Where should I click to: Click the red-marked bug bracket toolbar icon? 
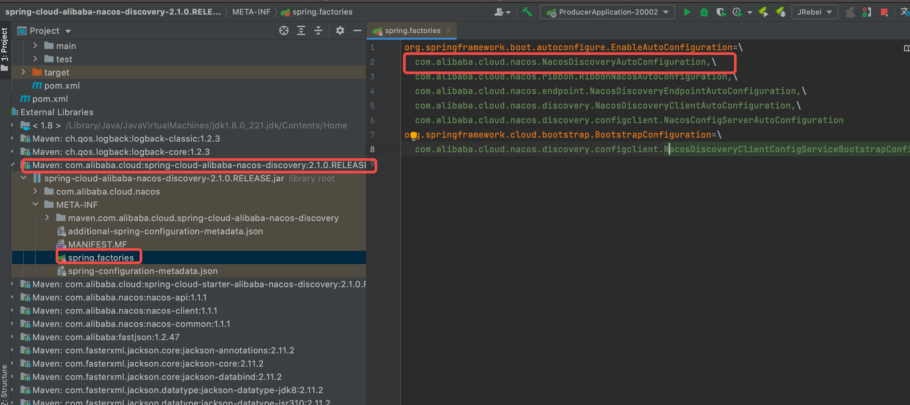click(x=867, y=12)
